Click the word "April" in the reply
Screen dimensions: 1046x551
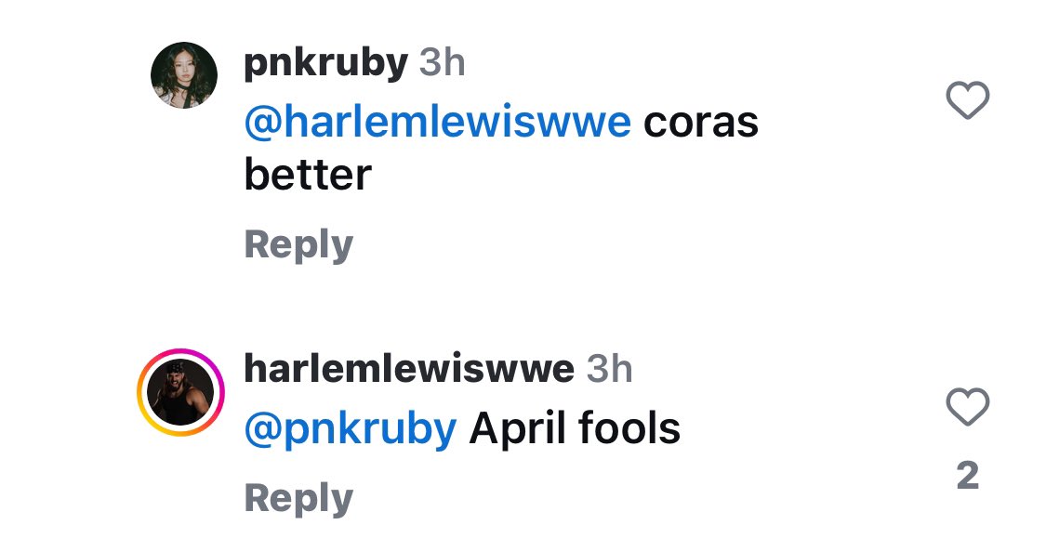(x=515, y=428)
